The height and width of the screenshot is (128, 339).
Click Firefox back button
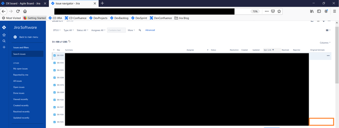4,11
